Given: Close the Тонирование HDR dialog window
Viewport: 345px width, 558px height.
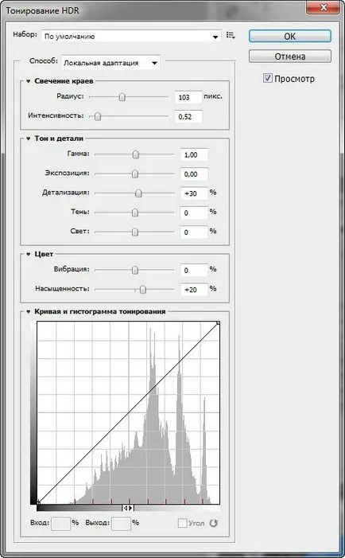Looking at the screenshot, I should pos(324,7).
